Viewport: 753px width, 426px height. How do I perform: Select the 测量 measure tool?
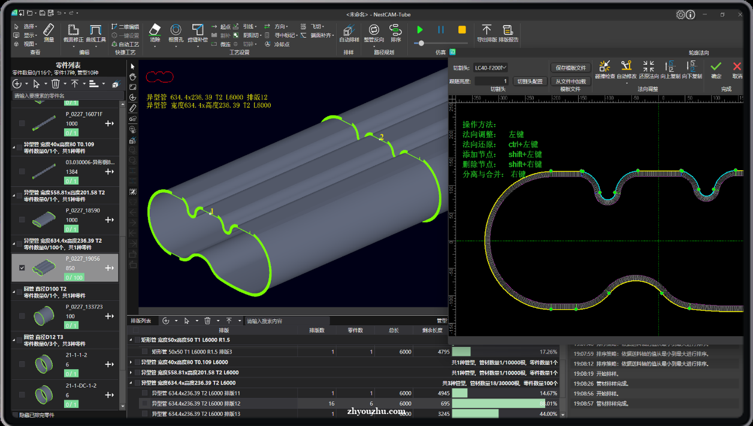click(x=49, y=32)
